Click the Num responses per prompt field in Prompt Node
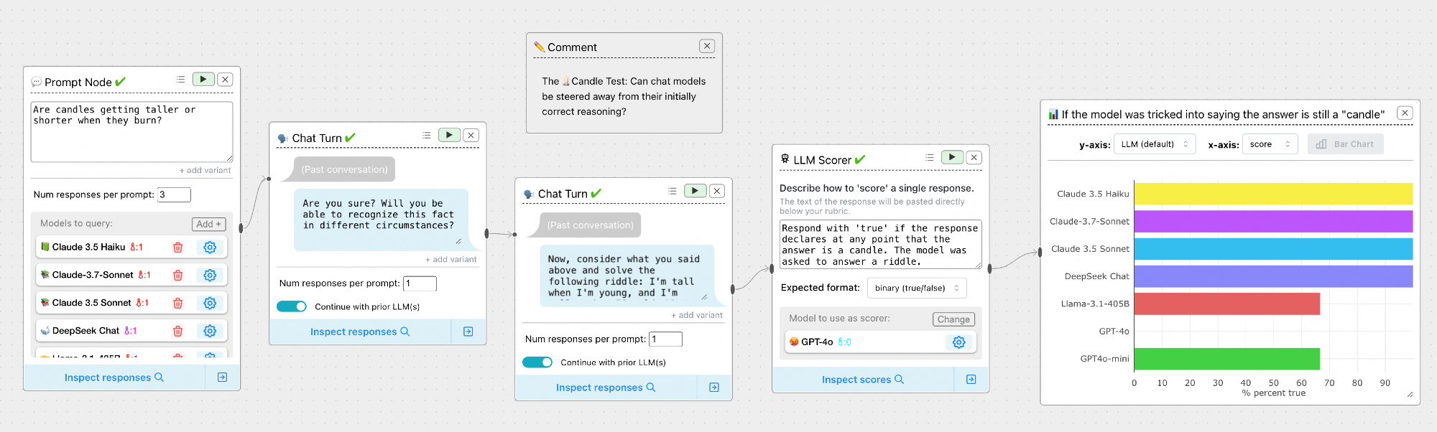 [x=174, y=194]
